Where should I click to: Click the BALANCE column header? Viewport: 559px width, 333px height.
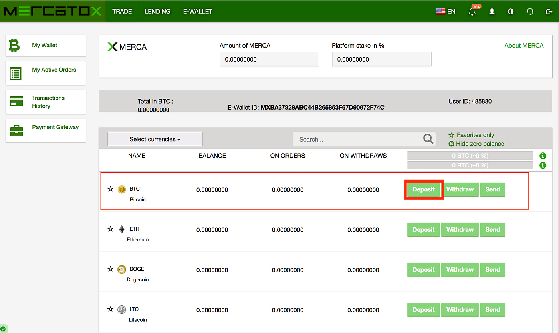coord(212,156)
